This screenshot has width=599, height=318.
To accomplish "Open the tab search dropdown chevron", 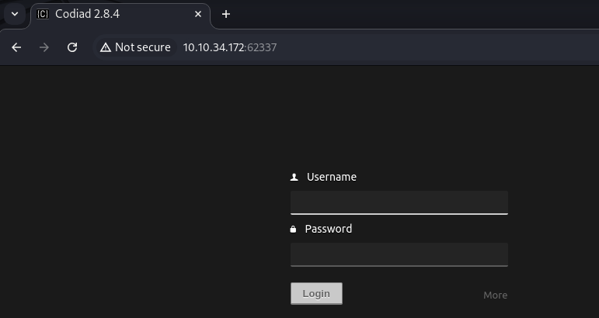I will click(14, 14).
